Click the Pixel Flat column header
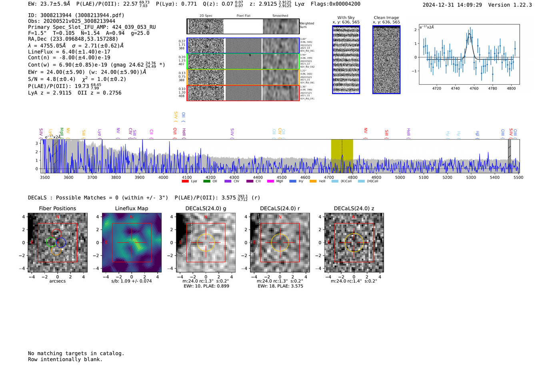This screenshot has width=560, height=381. pos(243,16)
